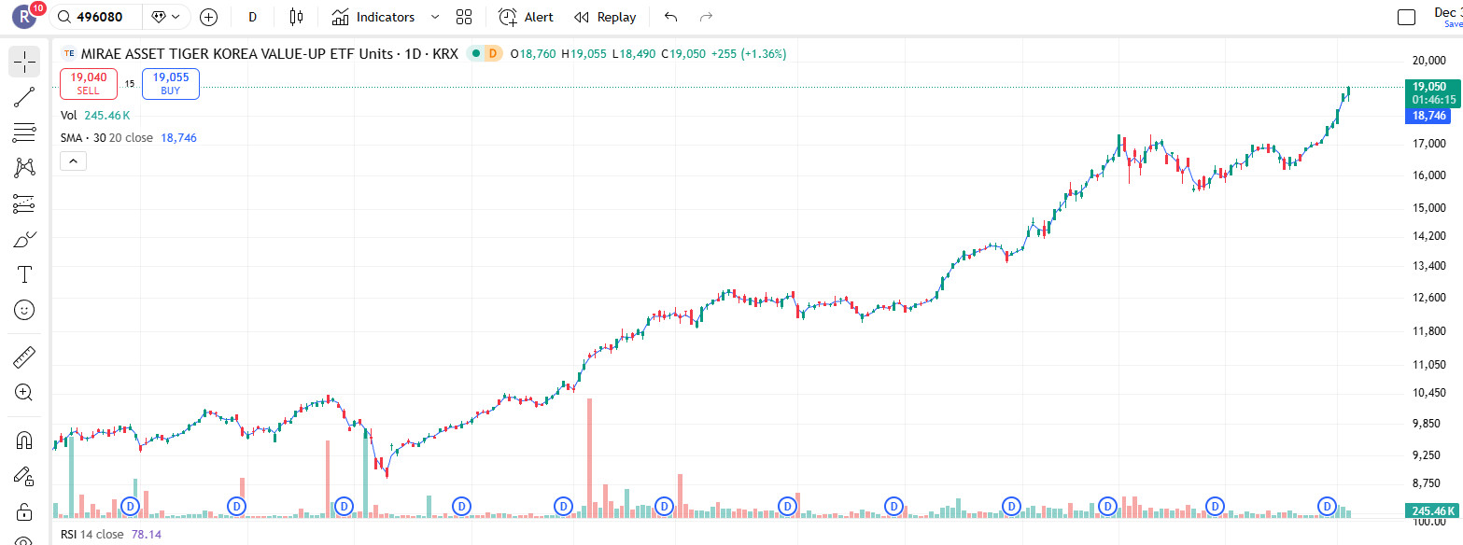The height and width of the screenshot is (545, 1463).
Task: Open the user profile avatar with 10 notifications
Action: click(24, 16)
